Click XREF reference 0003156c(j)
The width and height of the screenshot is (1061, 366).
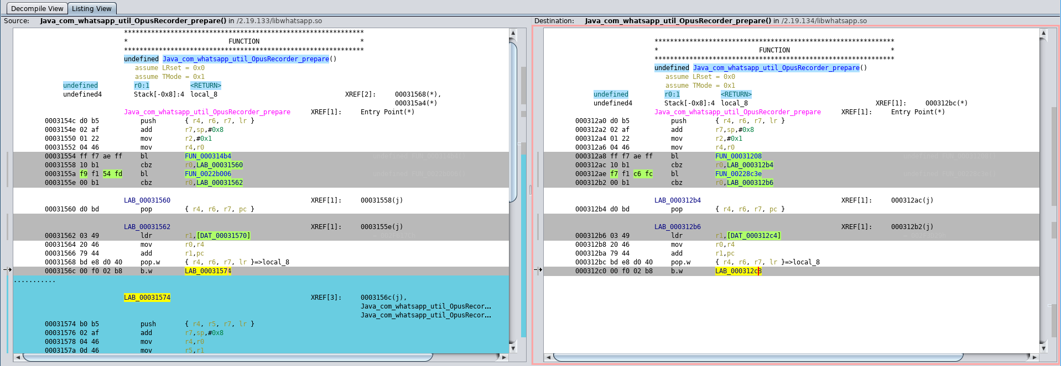[x=384, y=298]
